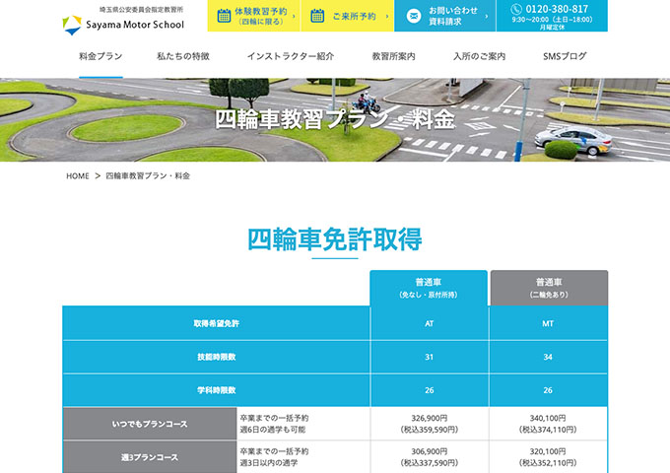Viewport: 670px width, 473px height.
Task: Click the 週3プランコース row label
Action: (150, 457)
